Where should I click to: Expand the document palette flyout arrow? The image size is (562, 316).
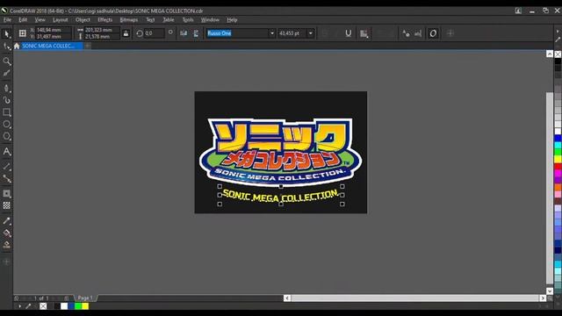[19, 306]
